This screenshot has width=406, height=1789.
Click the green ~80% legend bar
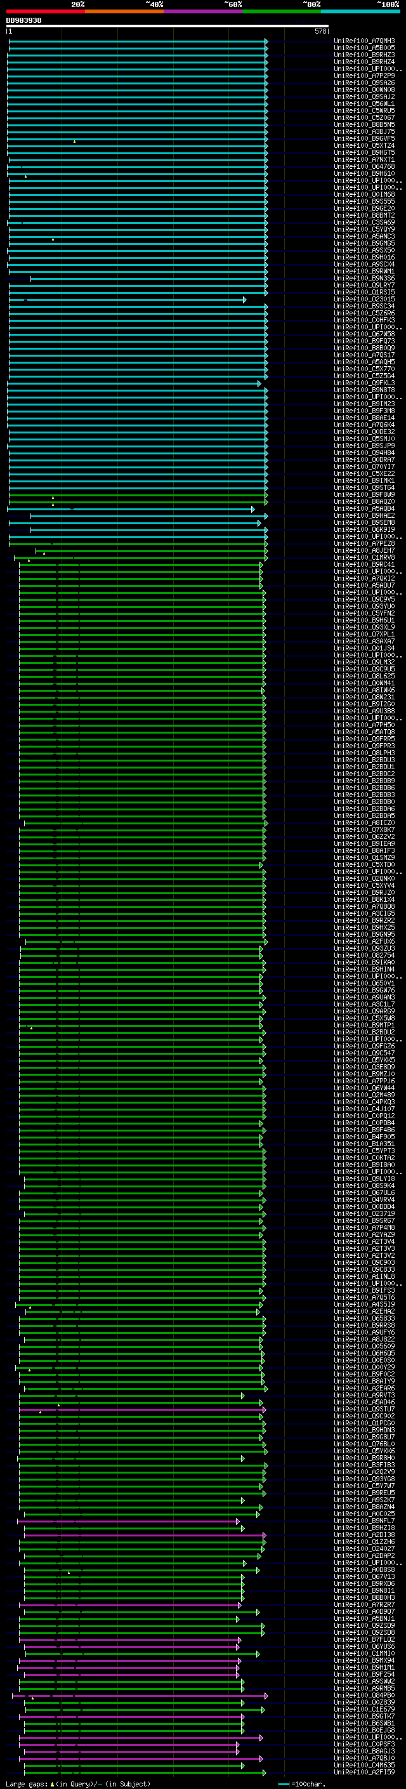click(282, 11)
